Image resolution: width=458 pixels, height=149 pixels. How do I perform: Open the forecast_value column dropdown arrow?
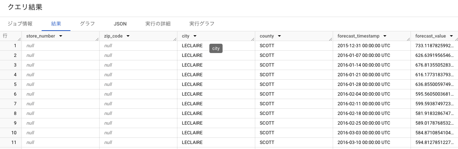click(451, 36)
